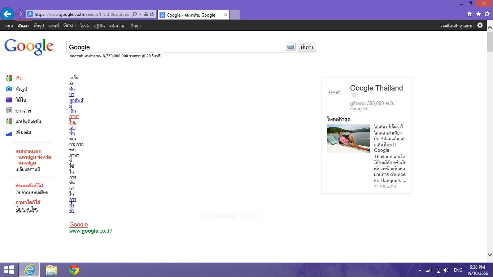Screen dimensions: 493x277
Task: Click the search magnifier in the address bar
Action: click(135, 14)
